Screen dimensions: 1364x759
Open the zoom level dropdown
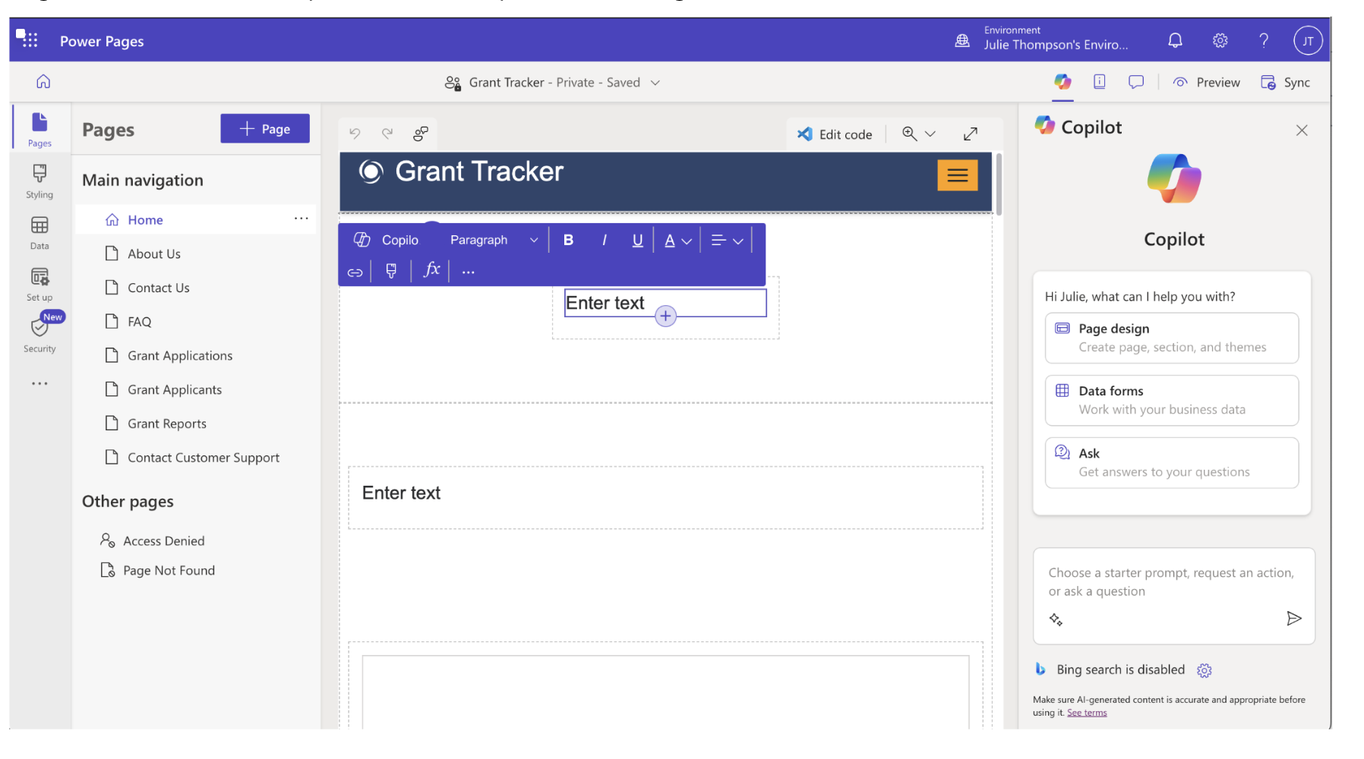coord(919,134)
